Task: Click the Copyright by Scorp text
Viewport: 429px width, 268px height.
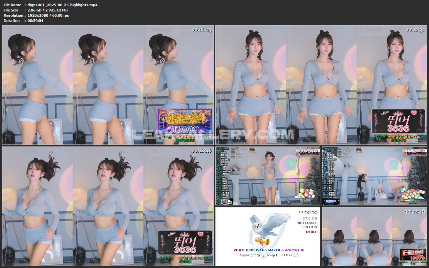Action: tap(269, 255)
